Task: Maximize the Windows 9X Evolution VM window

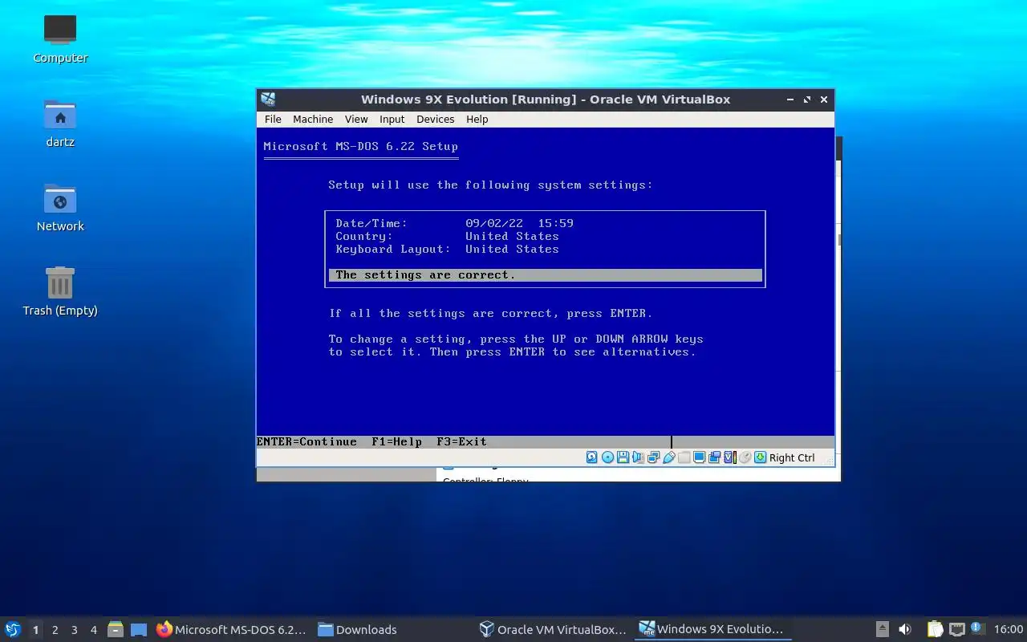Action: pos(807,100)
